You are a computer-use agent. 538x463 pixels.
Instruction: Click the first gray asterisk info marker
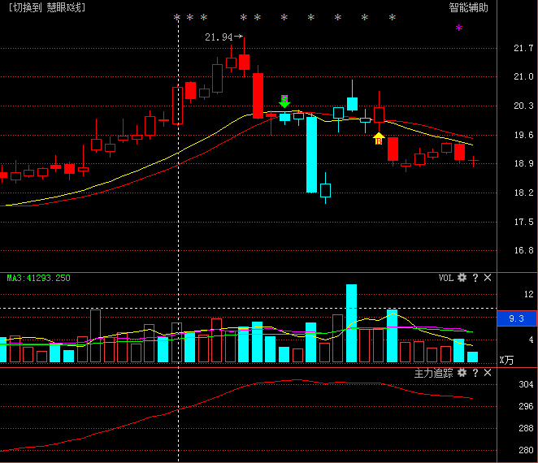[177, 18]
